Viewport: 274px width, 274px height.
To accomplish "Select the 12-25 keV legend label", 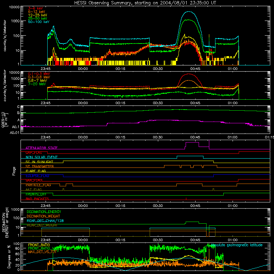I will point(38,15).
